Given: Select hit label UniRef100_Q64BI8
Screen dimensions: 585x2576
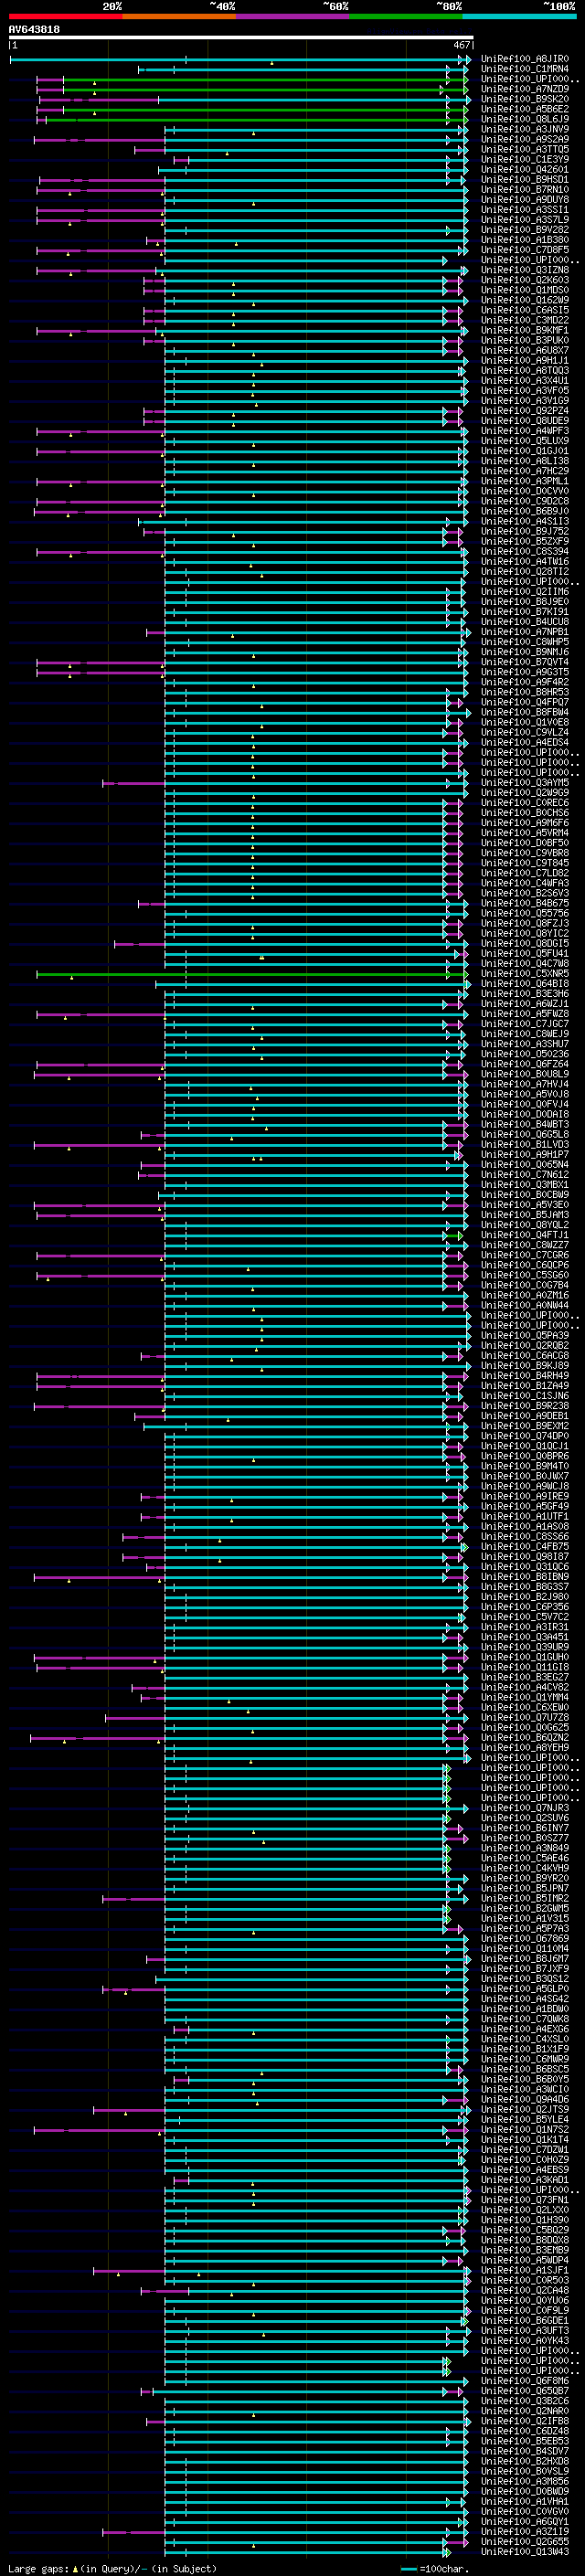Looking at the screenshot, I should 525,984.
